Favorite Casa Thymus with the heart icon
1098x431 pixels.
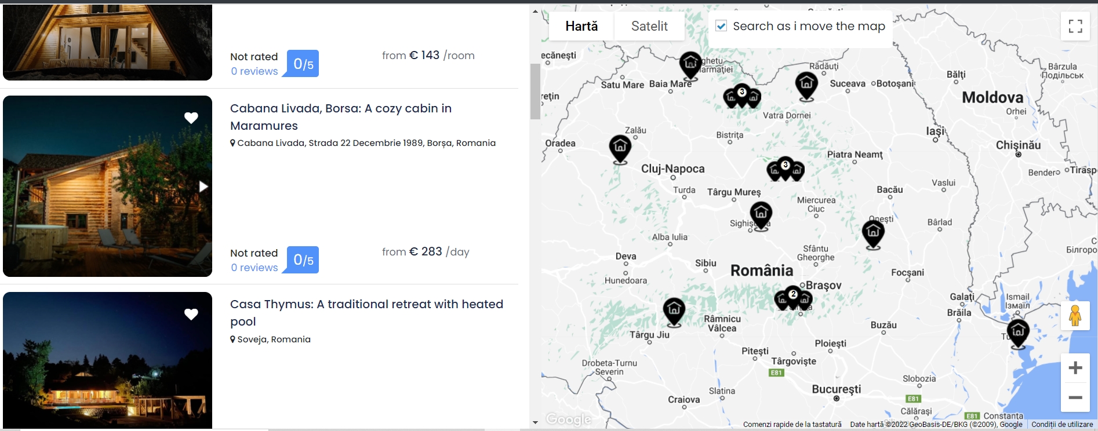pyautogui.click(x=191, y=315)
